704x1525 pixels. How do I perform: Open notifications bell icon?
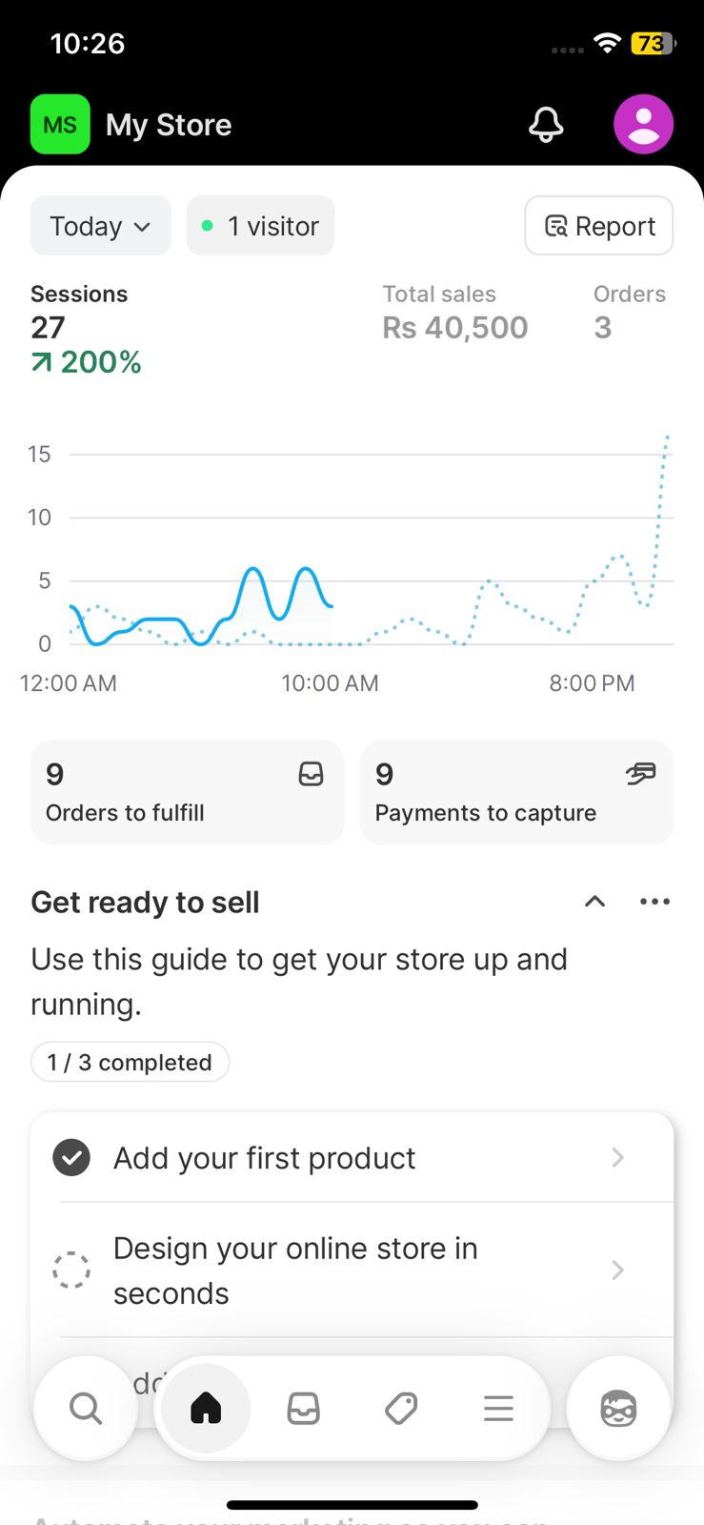pos(546,125)
